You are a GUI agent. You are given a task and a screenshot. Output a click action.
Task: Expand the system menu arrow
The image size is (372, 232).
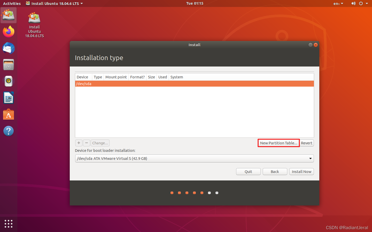pos(367,3)
